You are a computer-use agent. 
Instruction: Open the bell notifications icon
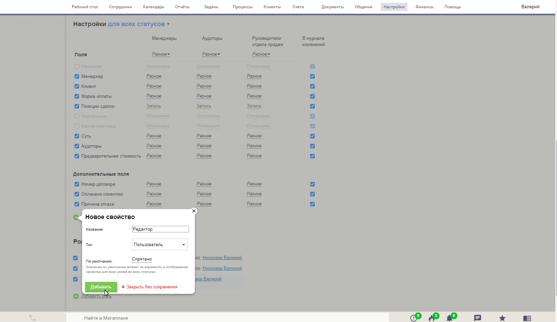coord(449,318)
